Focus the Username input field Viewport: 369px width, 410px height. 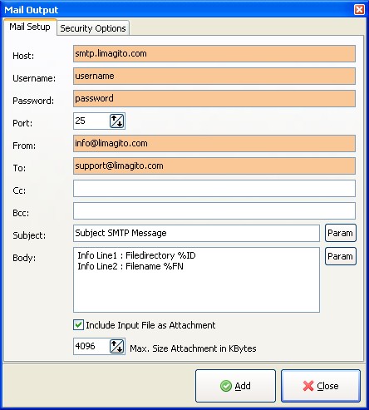coord(214,77)
